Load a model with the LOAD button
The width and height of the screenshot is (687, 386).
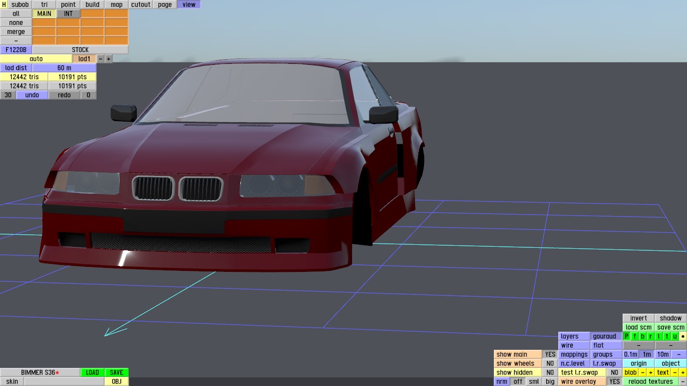[x=93, y=372]
